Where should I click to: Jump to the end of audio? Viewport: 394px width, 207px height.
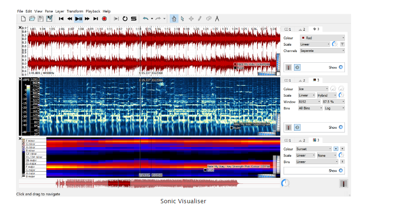pyautogui.click(x=96, y=18)
